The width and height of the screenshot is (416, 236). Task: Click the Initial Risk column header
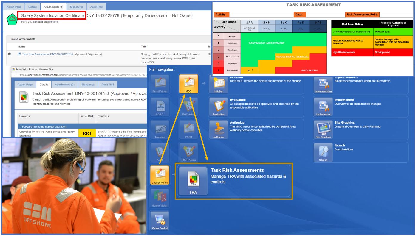87,118
